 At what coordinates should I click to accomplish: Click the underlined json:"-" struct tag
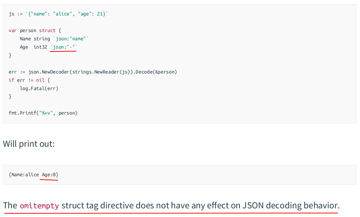point(64,47)
